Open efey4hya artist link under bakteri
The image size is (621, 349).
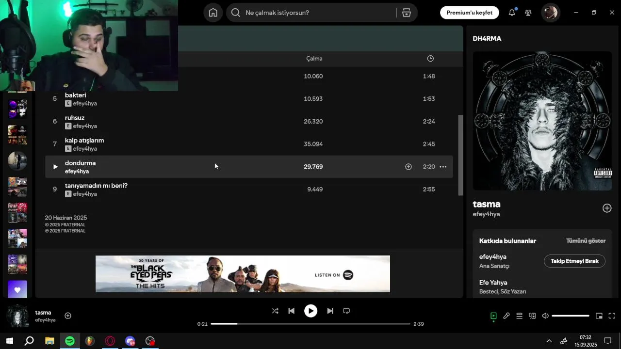tap(85, 104)
